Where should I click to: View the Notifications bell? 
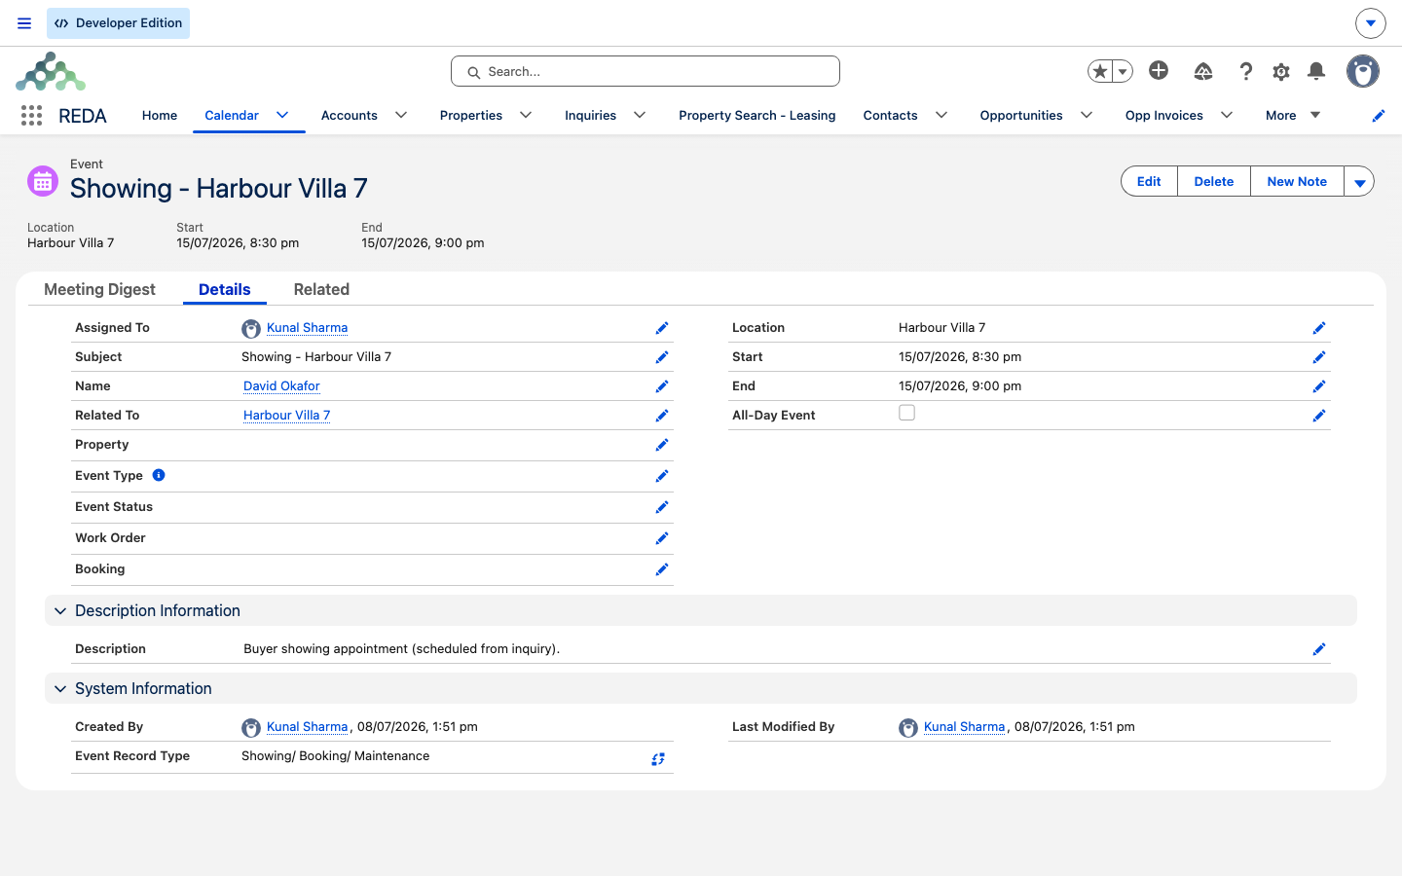tap(1316, 71)
